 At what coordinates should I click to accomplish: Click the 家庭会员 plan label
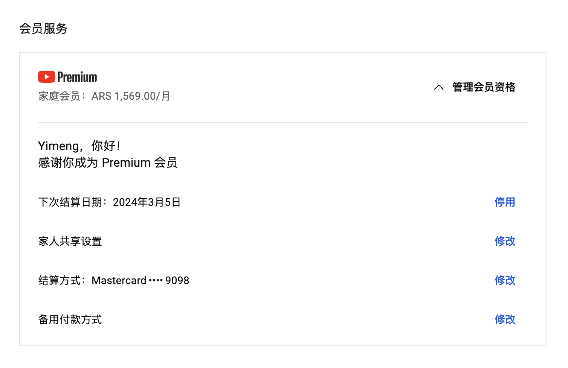pos(59,96)
